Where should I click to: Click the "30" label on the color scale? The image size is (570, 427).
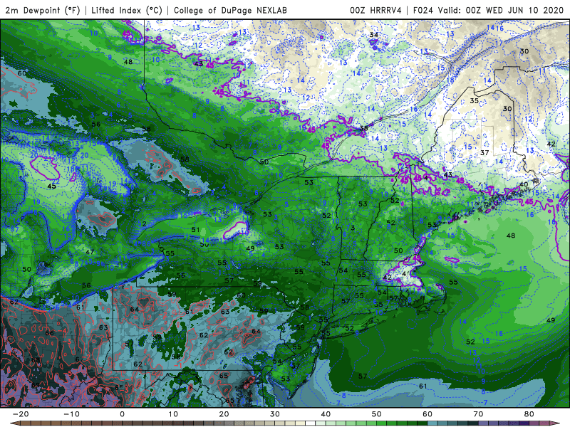(x=275, y=414)
